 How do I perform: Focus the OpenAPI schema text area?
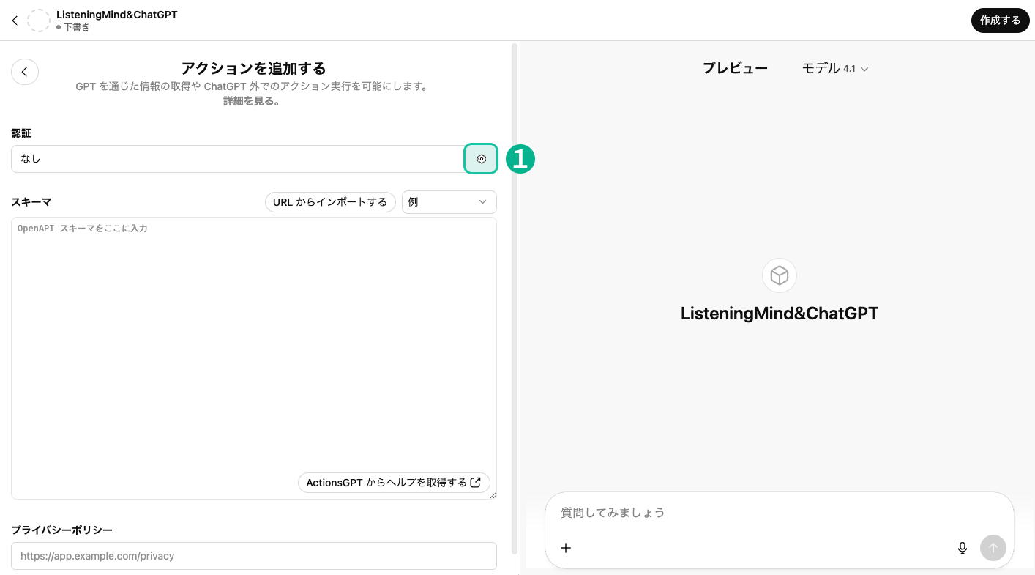coord(254,358)
